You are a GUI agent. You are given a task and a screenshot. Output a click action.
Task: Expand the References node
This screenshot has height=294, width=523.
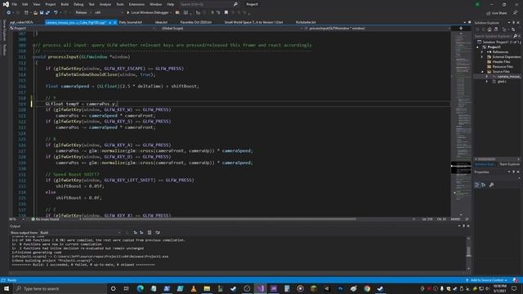[x=482, y=52]
